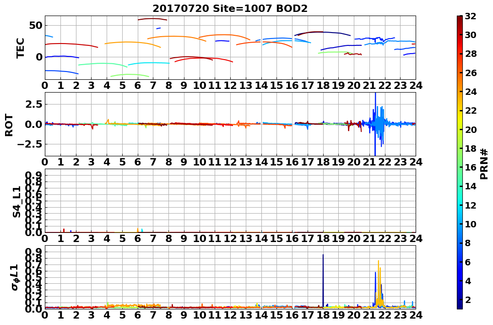Viewport: 493px width, 325px height.
Task: Click the colorbar tick label 6
Action: [468, 262]
